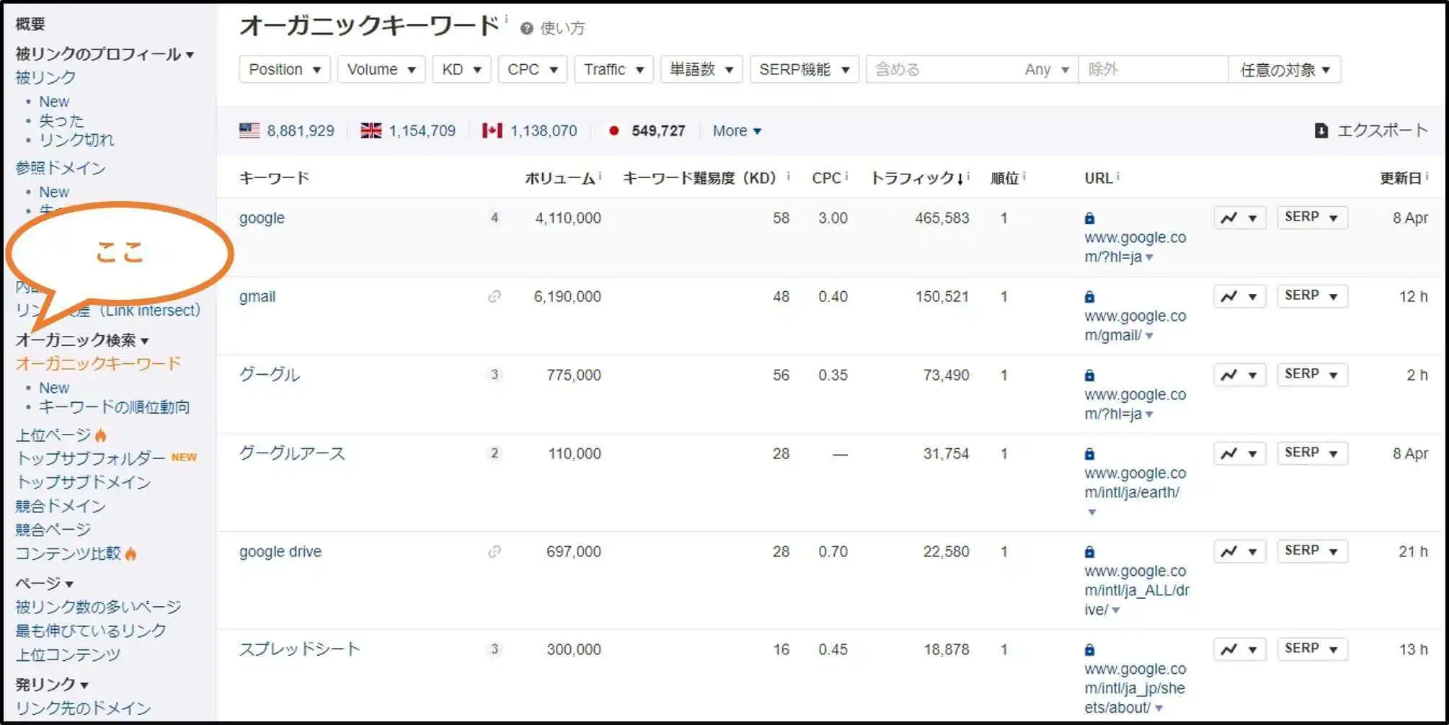Open the CPC filter dropdown
The image size is (1449, 725).
(533, 69)
